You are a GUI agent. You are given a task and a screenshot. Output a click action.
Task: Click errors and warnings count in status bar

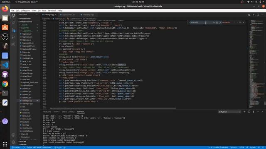(x=58, y=147)
